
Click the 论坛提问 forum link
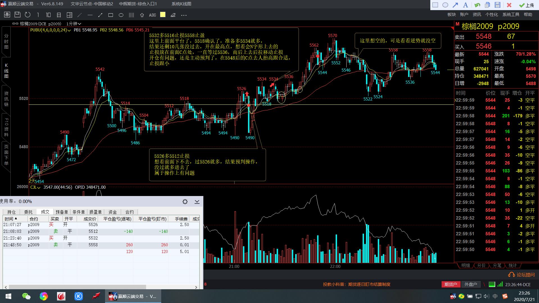(x=522, y=275)
